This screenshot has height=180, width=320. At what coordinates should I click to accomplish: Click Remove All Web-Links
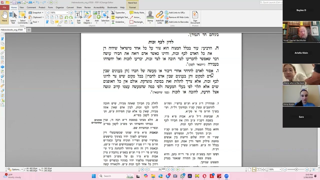point(177,17)
